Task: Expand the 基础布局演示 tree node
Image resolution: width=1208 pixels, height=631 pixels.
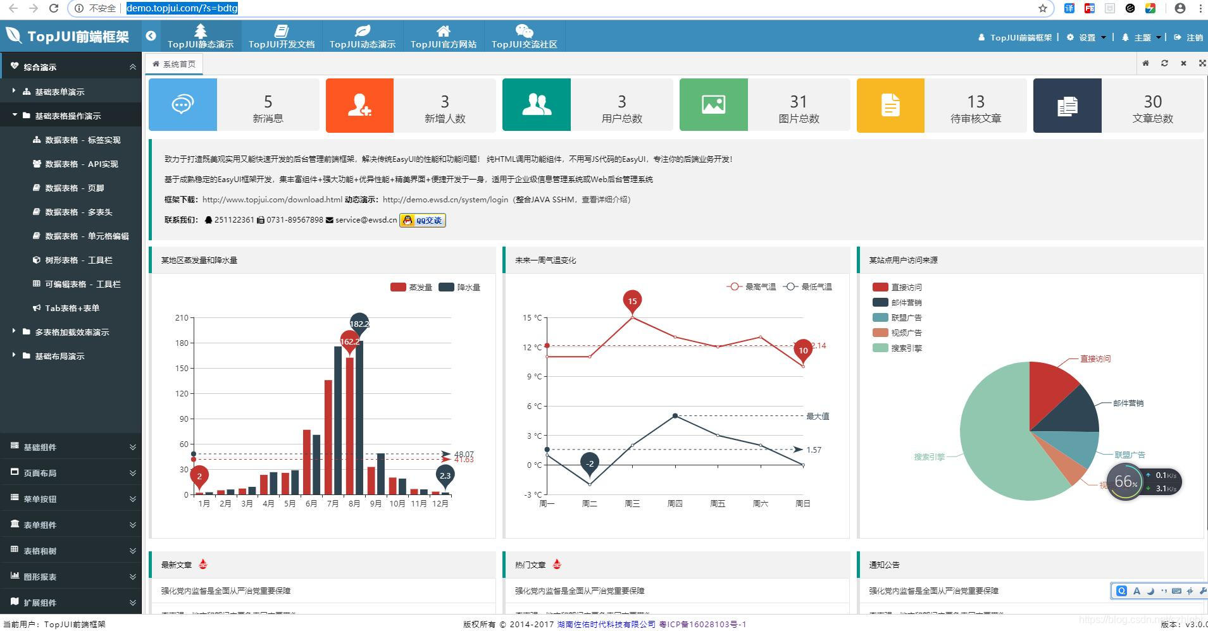Action: (14, 355)
